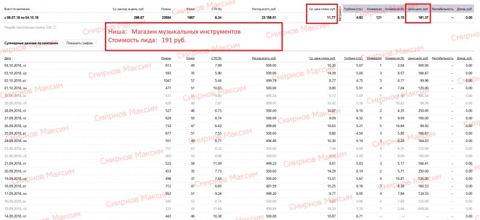Sort by the underlined CTR (%) table header

pyautogui.click(x=217, y=58)
